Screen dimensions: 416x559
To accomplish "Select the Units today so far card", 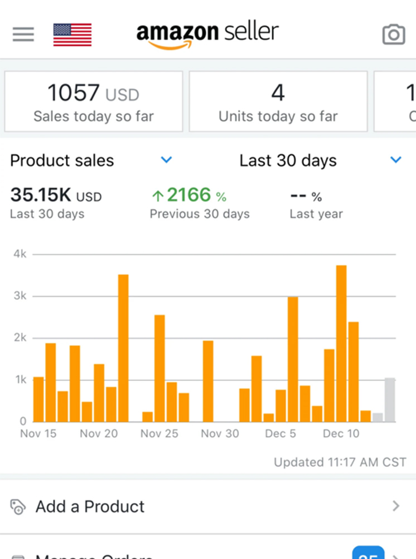I will [278, 102].
